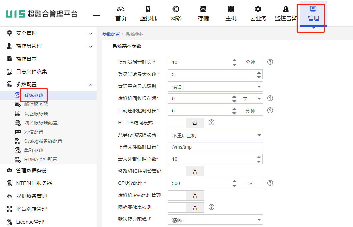Click the 参数配置 breadcrumb link

click(x=111, y=34)
